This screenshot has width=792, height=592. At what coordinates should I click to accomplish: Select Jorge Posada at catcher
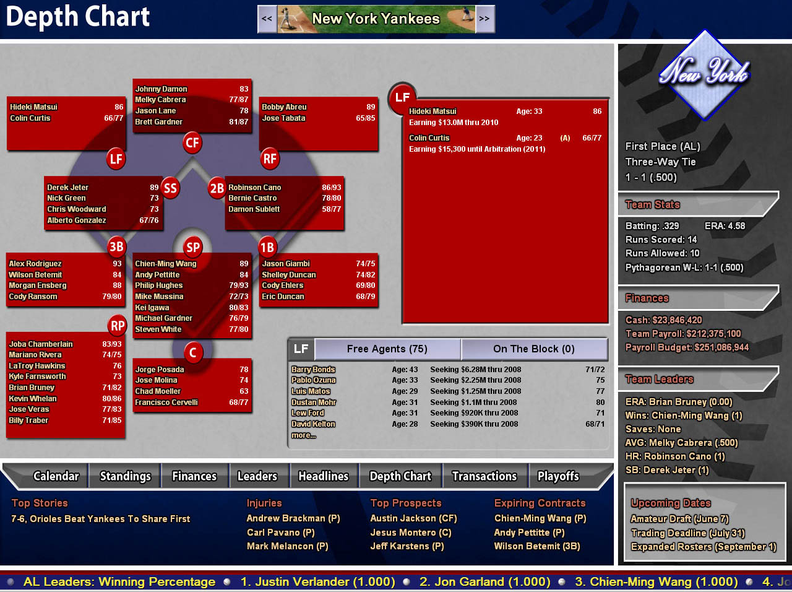(x=160, y=370)
